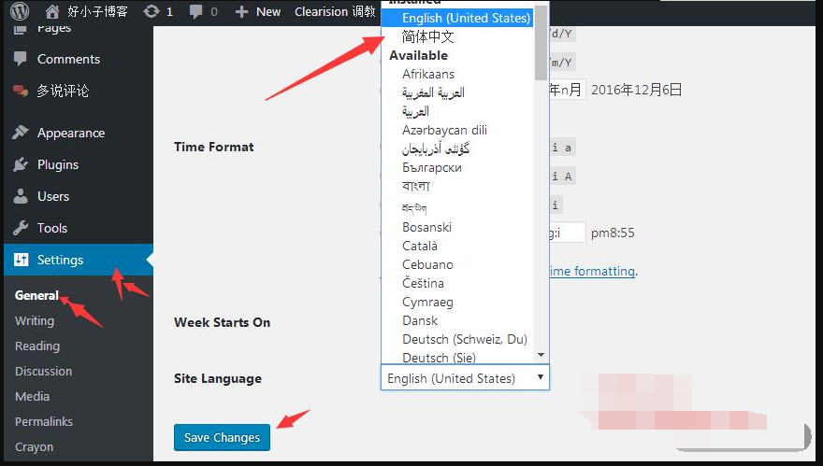Open the Site Language dropdown
The height and width of the screenshot is (466, 823).
[465, 378]
